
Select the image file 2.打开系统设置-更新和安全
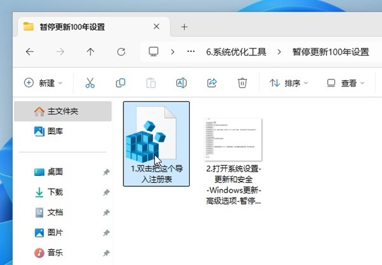234,161
